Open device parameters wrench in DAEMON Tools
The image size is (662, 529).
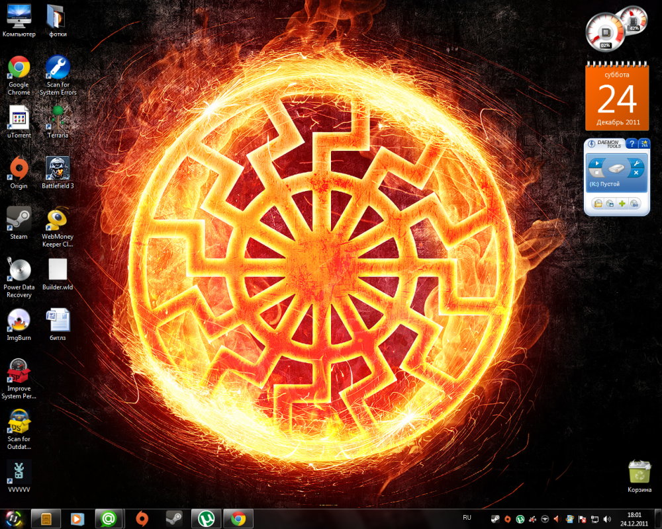pyautogui.click(x=636, y=163)
